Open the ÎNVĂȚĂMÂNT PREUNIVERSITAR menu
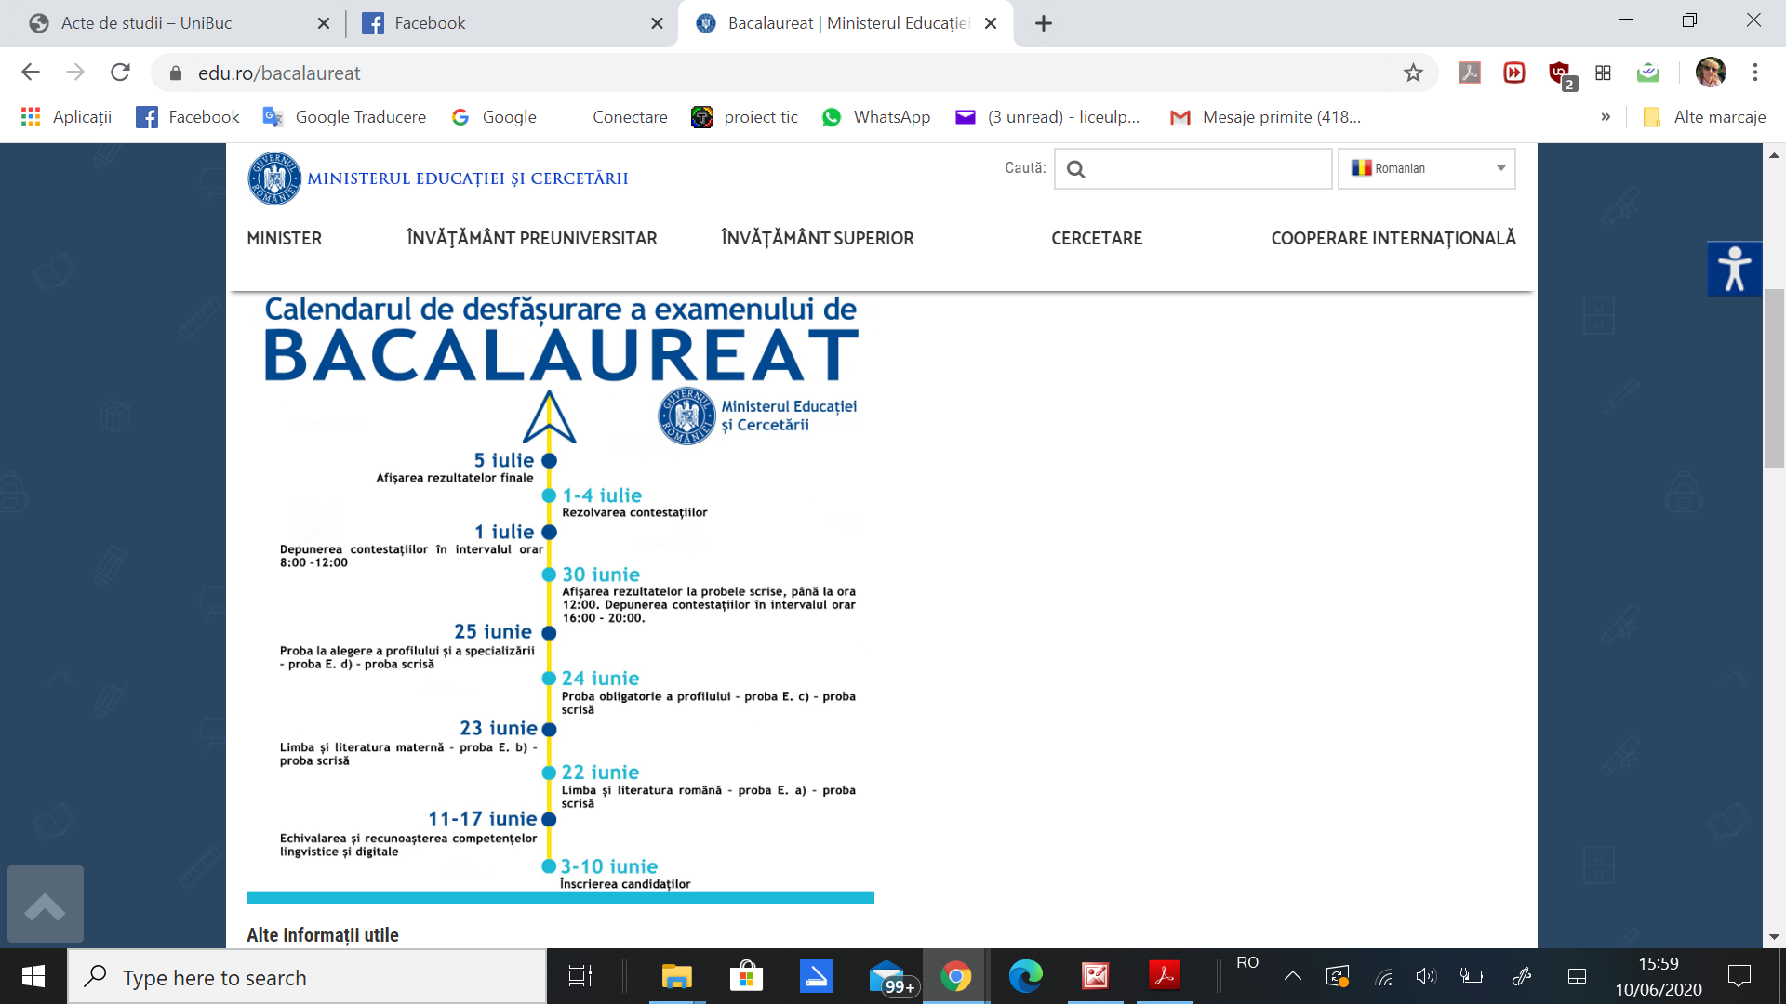Viewport: 1786px width, 1004px height. click(532, 238)
